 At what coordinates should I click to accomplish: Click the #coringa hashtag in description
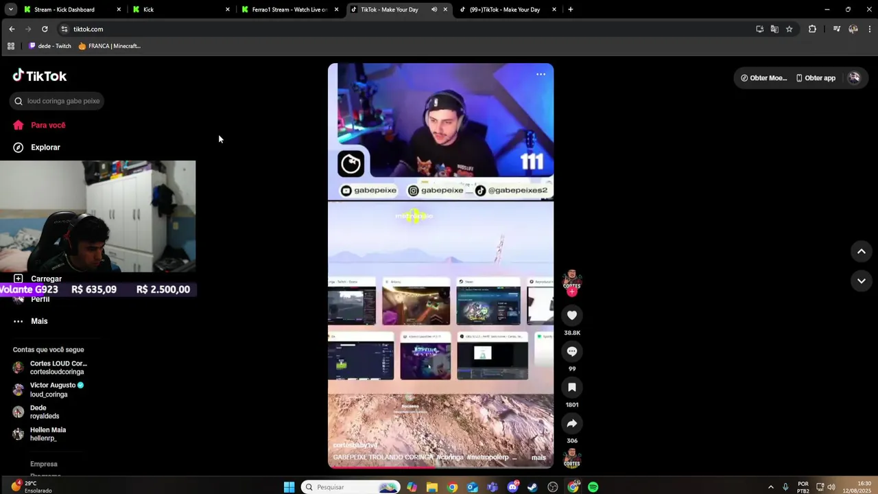(x=450, y=458)
